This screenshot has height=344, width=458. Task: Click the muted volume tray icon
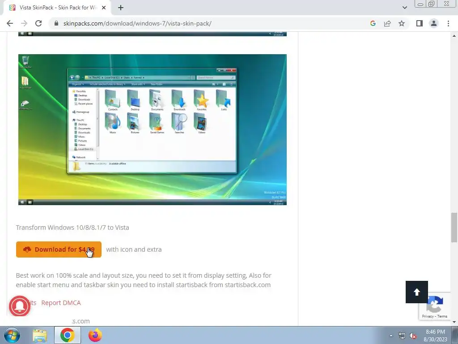[x=413, y=335]
